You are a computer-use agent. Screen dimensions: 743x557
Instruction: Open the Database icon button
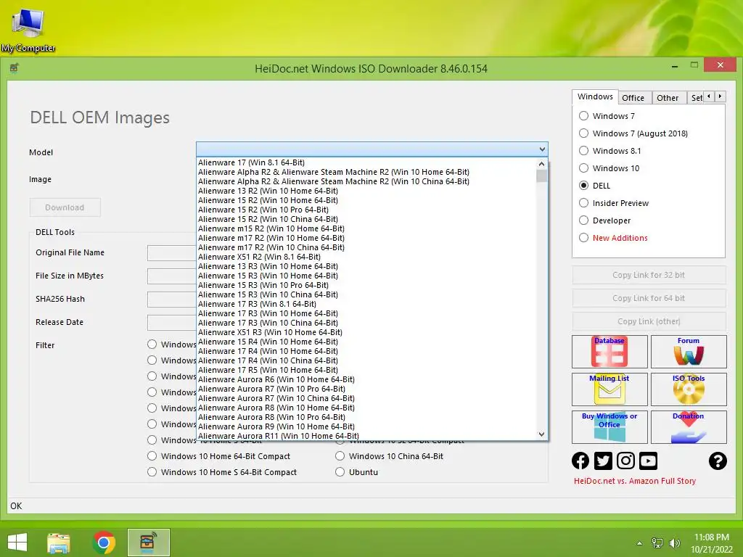609,352
